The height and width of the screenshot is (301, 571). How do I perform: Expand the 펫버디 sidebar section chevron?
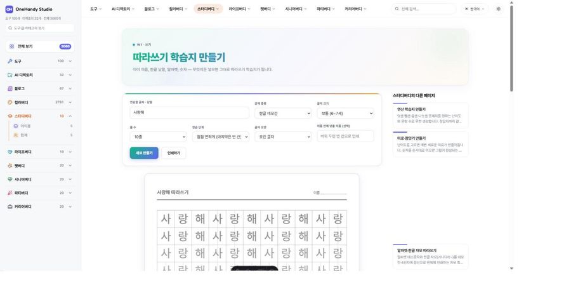pyautogui.click(x=70, y=166)
